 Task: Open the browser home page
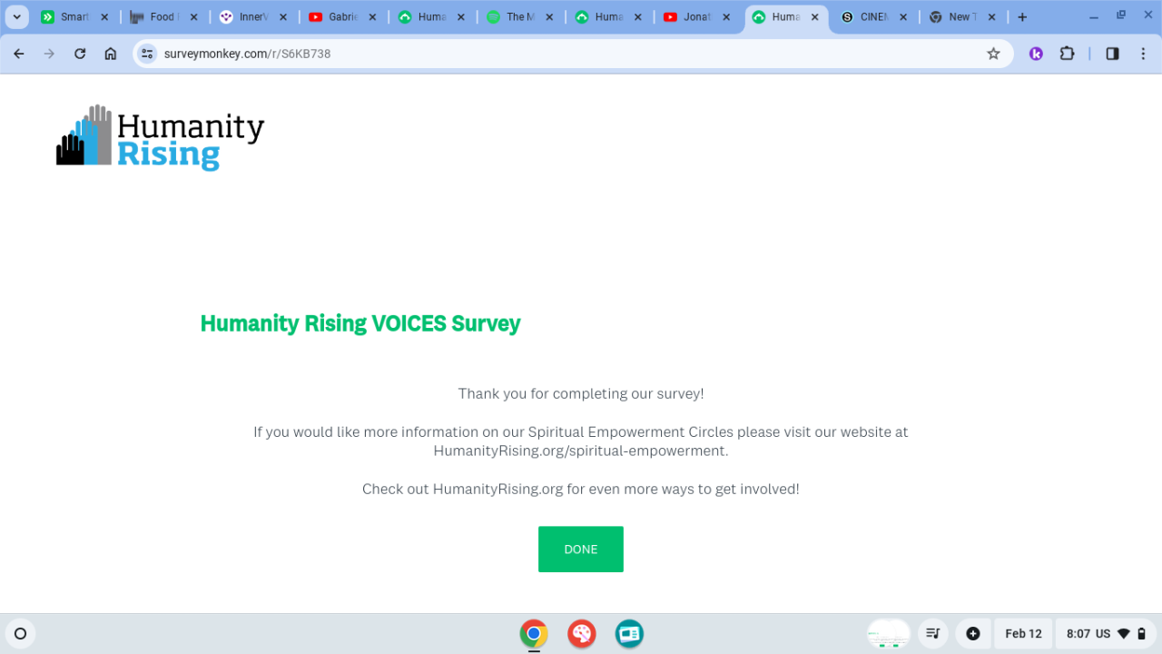tap(111, 54)
